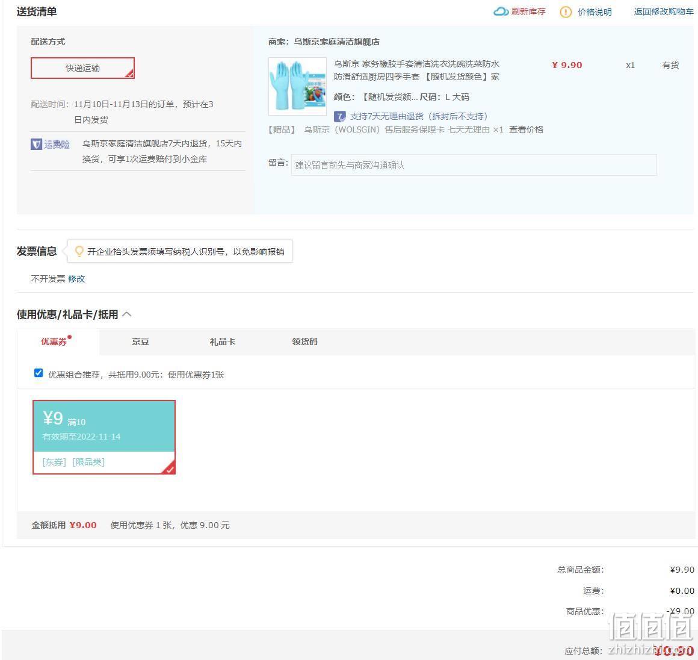Click the merchant name 乌斯京家庭清洁旗舰店

click(336, 42)
